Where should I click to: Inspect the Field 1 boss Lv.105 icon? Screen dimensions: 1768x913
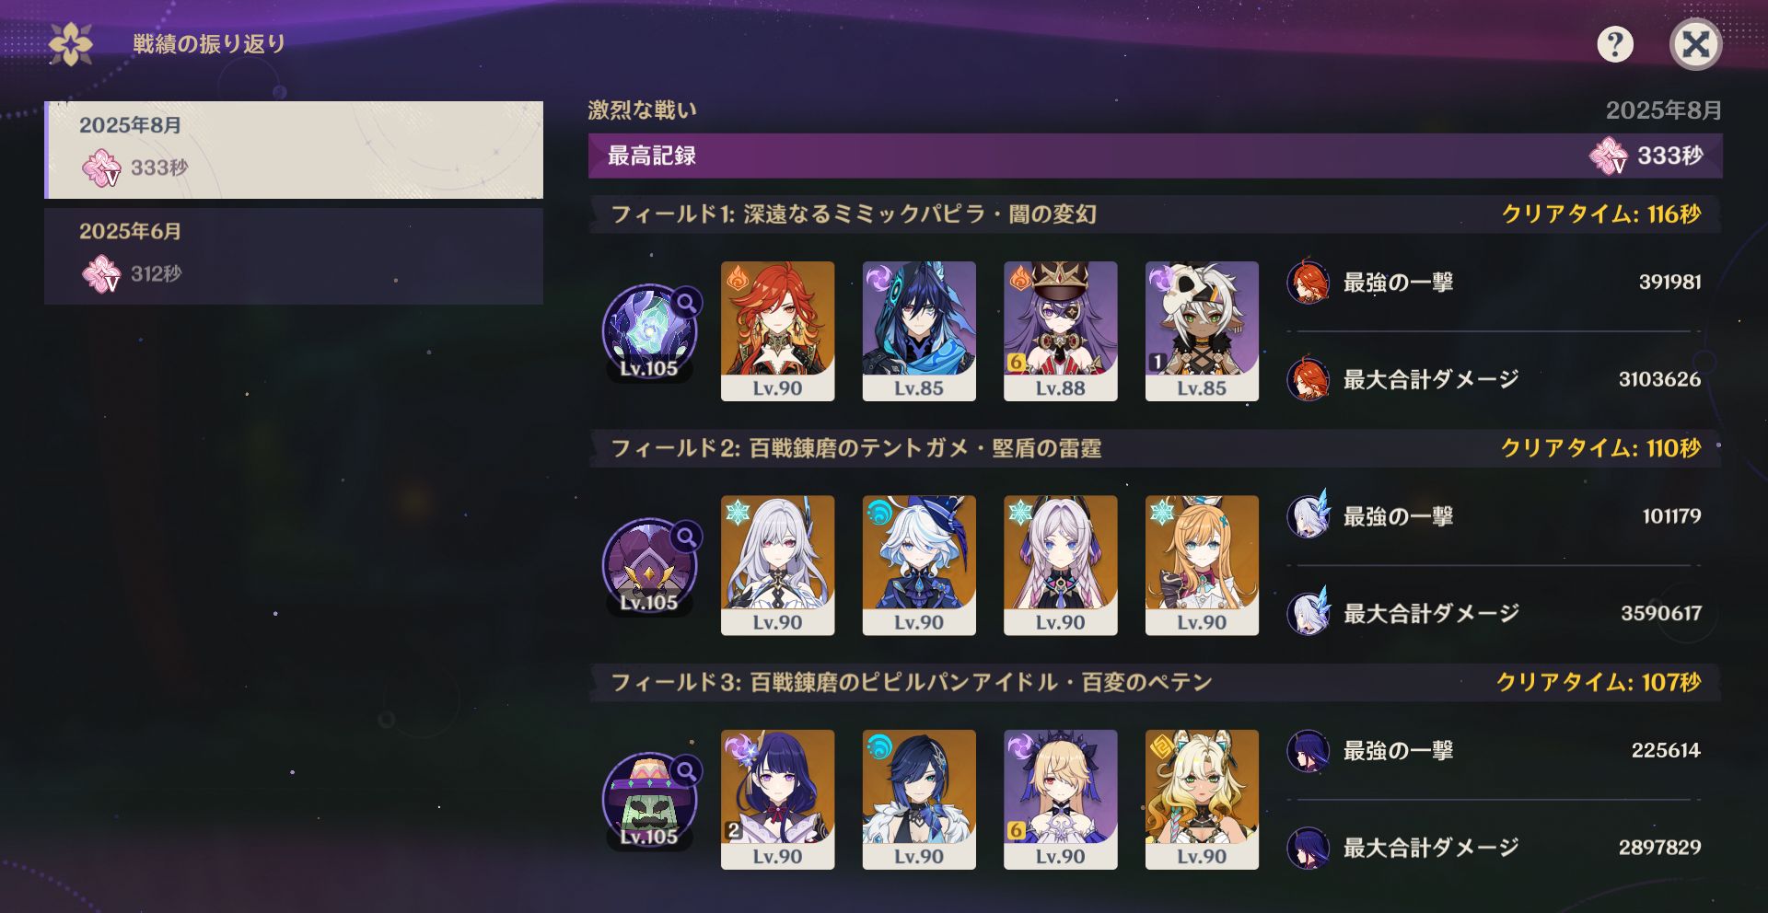(650, 332)
